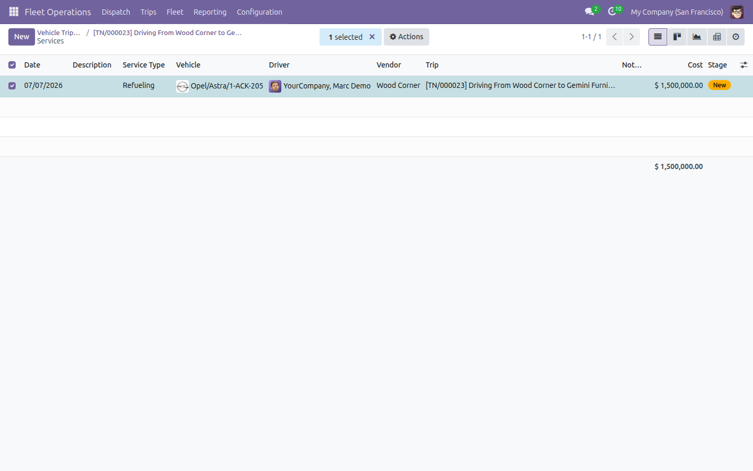Viewport: 753px width, 471px height.
Task: Sort by Driver column header
Action: [279, 65]
